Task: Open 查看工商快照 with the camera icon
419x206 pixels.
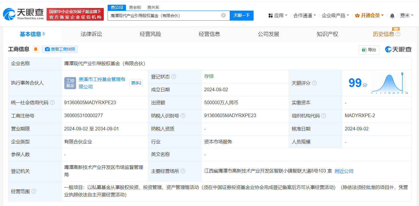Action: pyautogui.click(x=60, y=49)
